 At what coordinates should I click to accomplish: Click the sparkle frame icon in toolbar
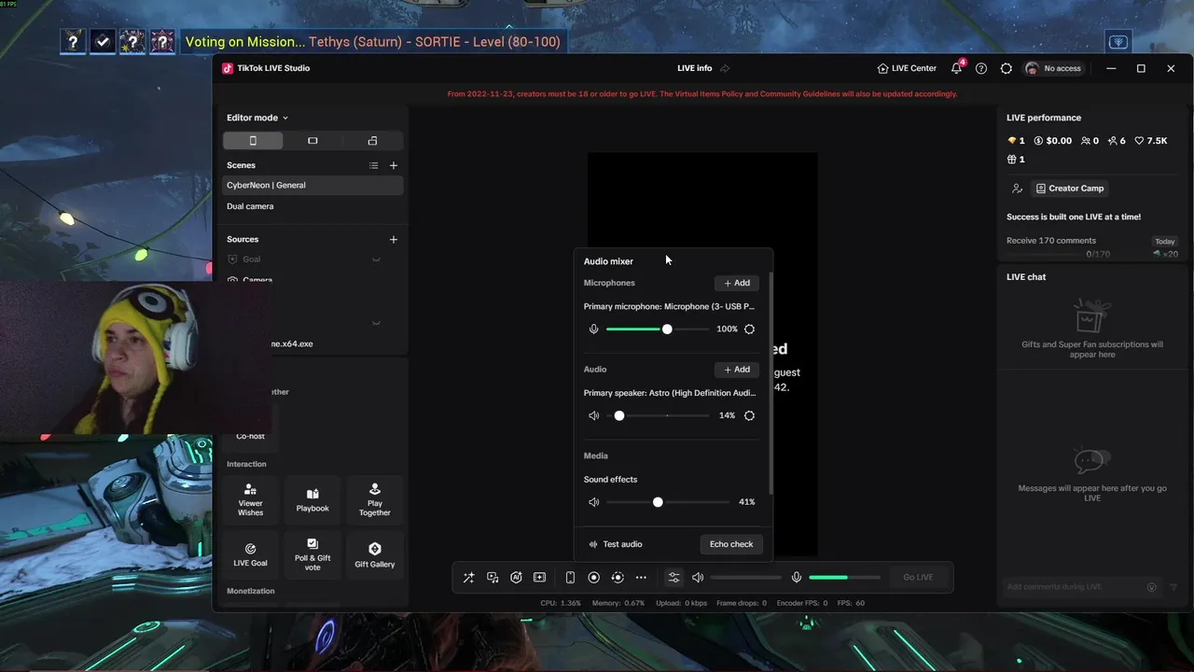pos(539,578)
